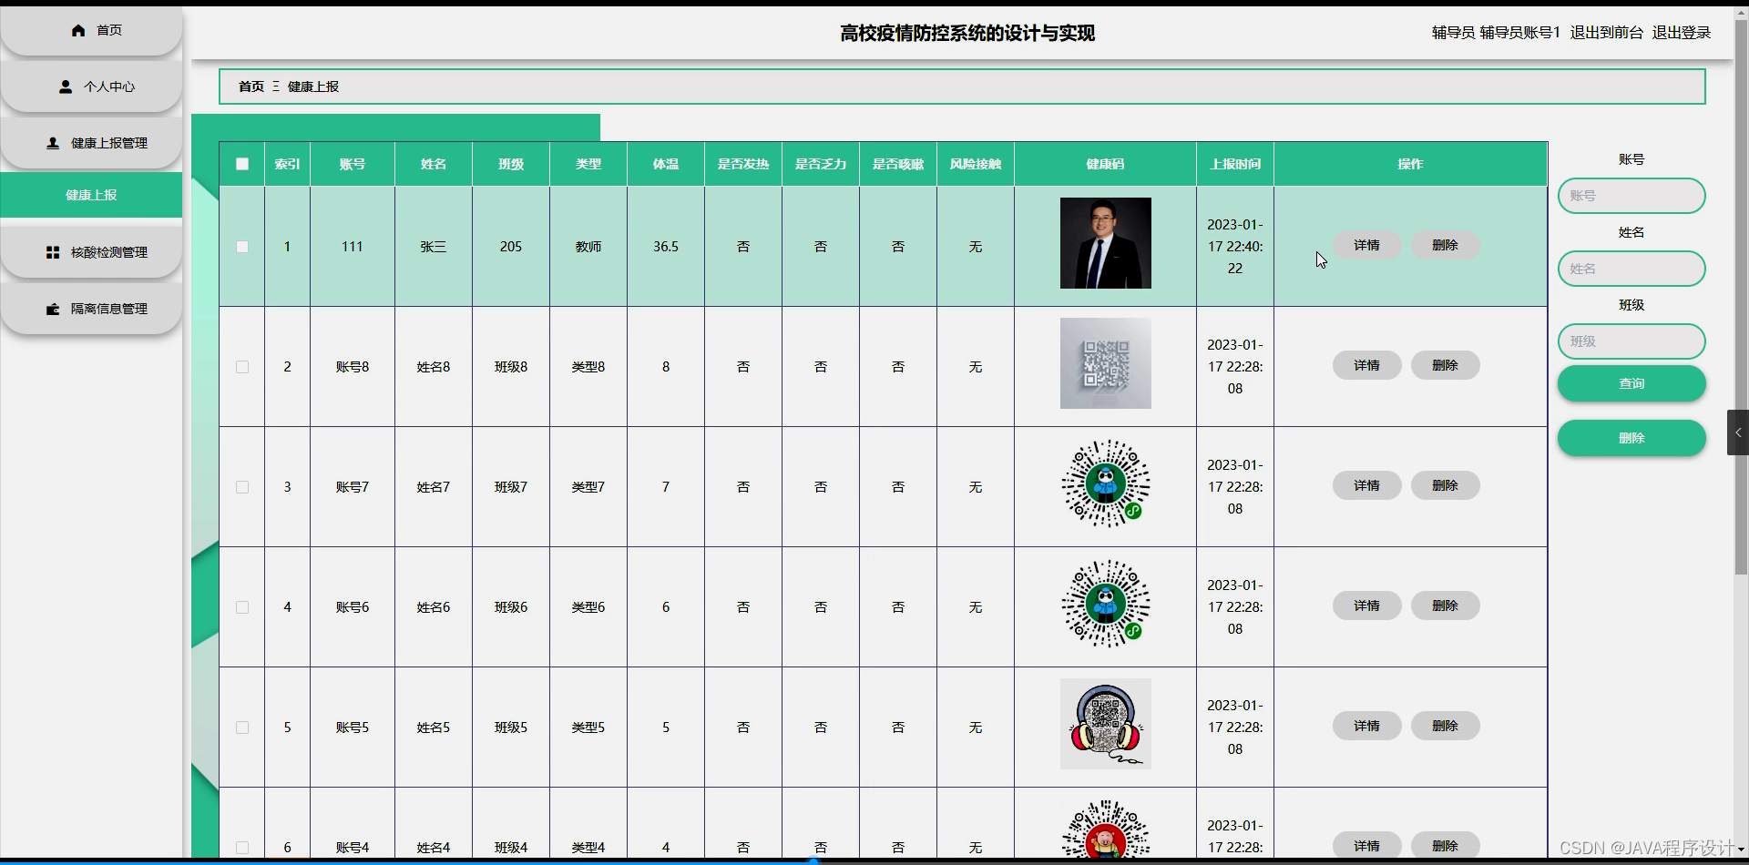The height and width of the screenshot is (865, 1749).
Task: Click 删除 for row 账号4
Action: tap(1445, 846)
